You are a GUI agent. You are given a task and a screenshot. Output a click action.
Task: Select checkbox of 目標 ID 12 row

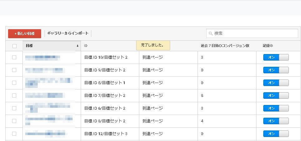tap(14, 134)
